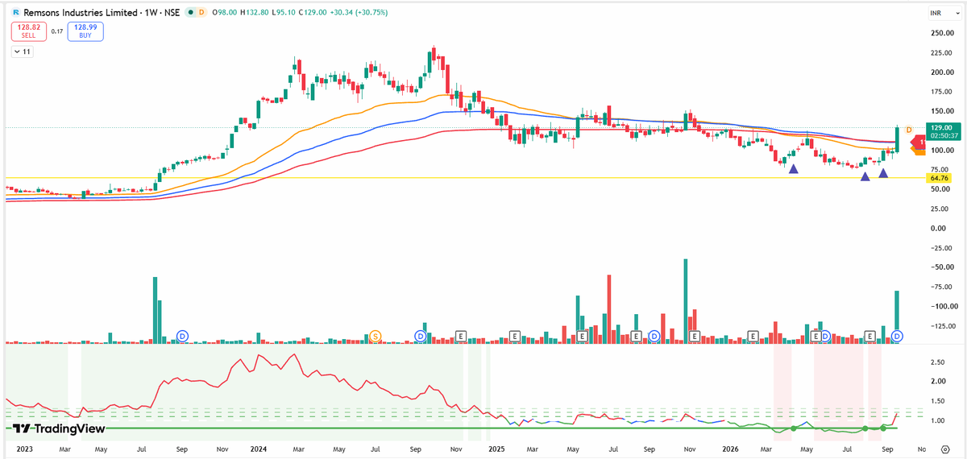Viewport: 967px width, 459px height.
Task: Click the 2024 label on time axis
Action: pyautogui.click(x=258, y=448)
